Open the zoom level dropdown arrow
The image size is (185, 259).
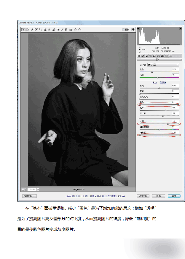coord(38,189)
